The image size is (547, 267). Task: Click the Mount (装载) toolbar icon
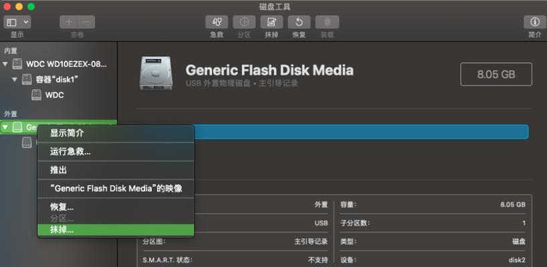click(327, 22)
